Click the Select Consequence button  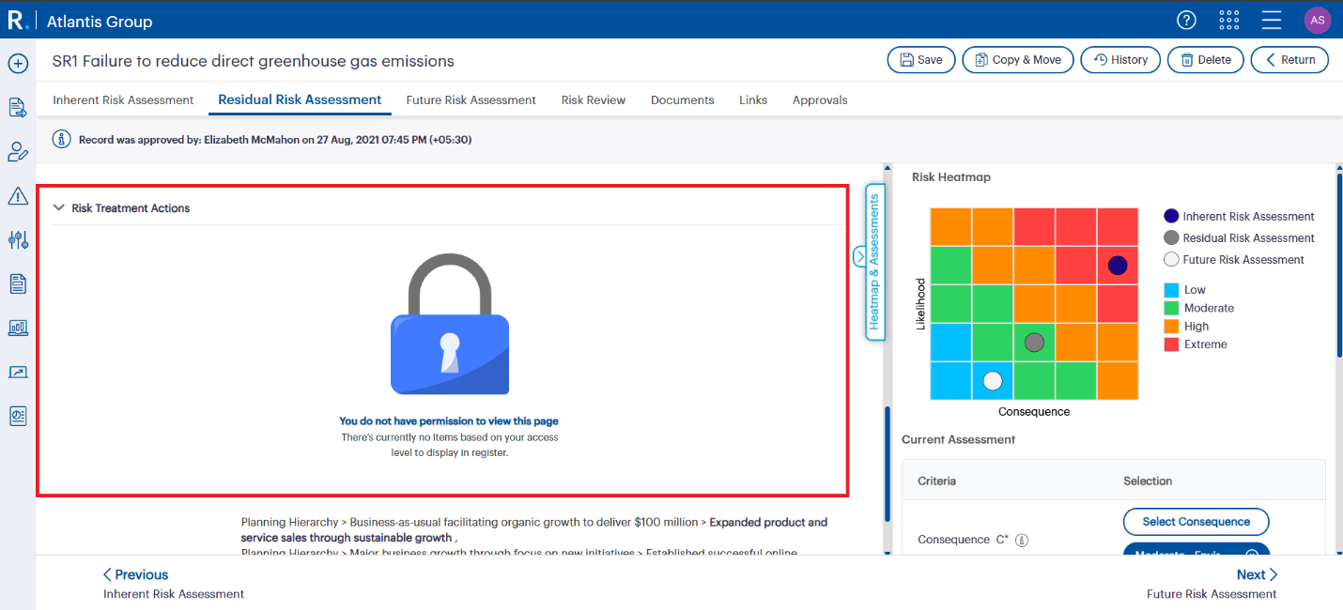pyautogui.click(x=1196, y=522)
